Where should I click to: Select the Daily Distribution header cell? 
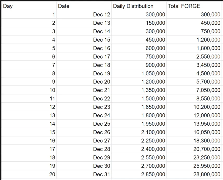tap(139, 6)
